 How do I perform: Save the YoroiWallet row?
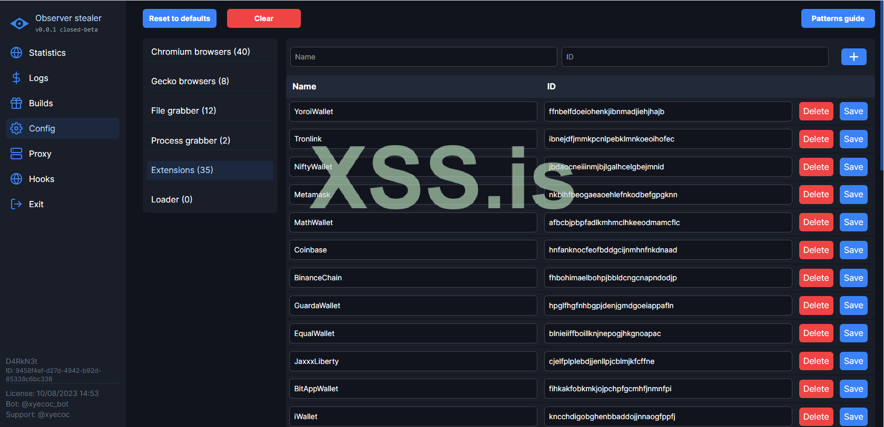(x=853, y=111)
